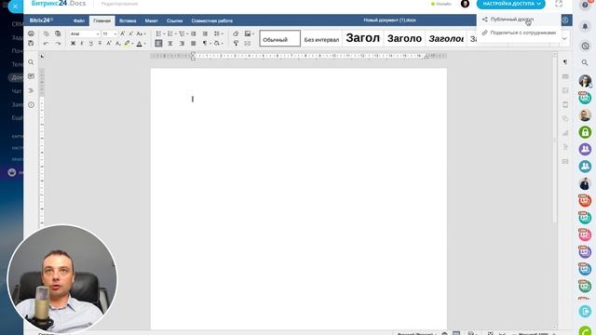Viewport: 596px width, 335px height.
Task: Switch to the Файл tab
Action: point(79,20)
